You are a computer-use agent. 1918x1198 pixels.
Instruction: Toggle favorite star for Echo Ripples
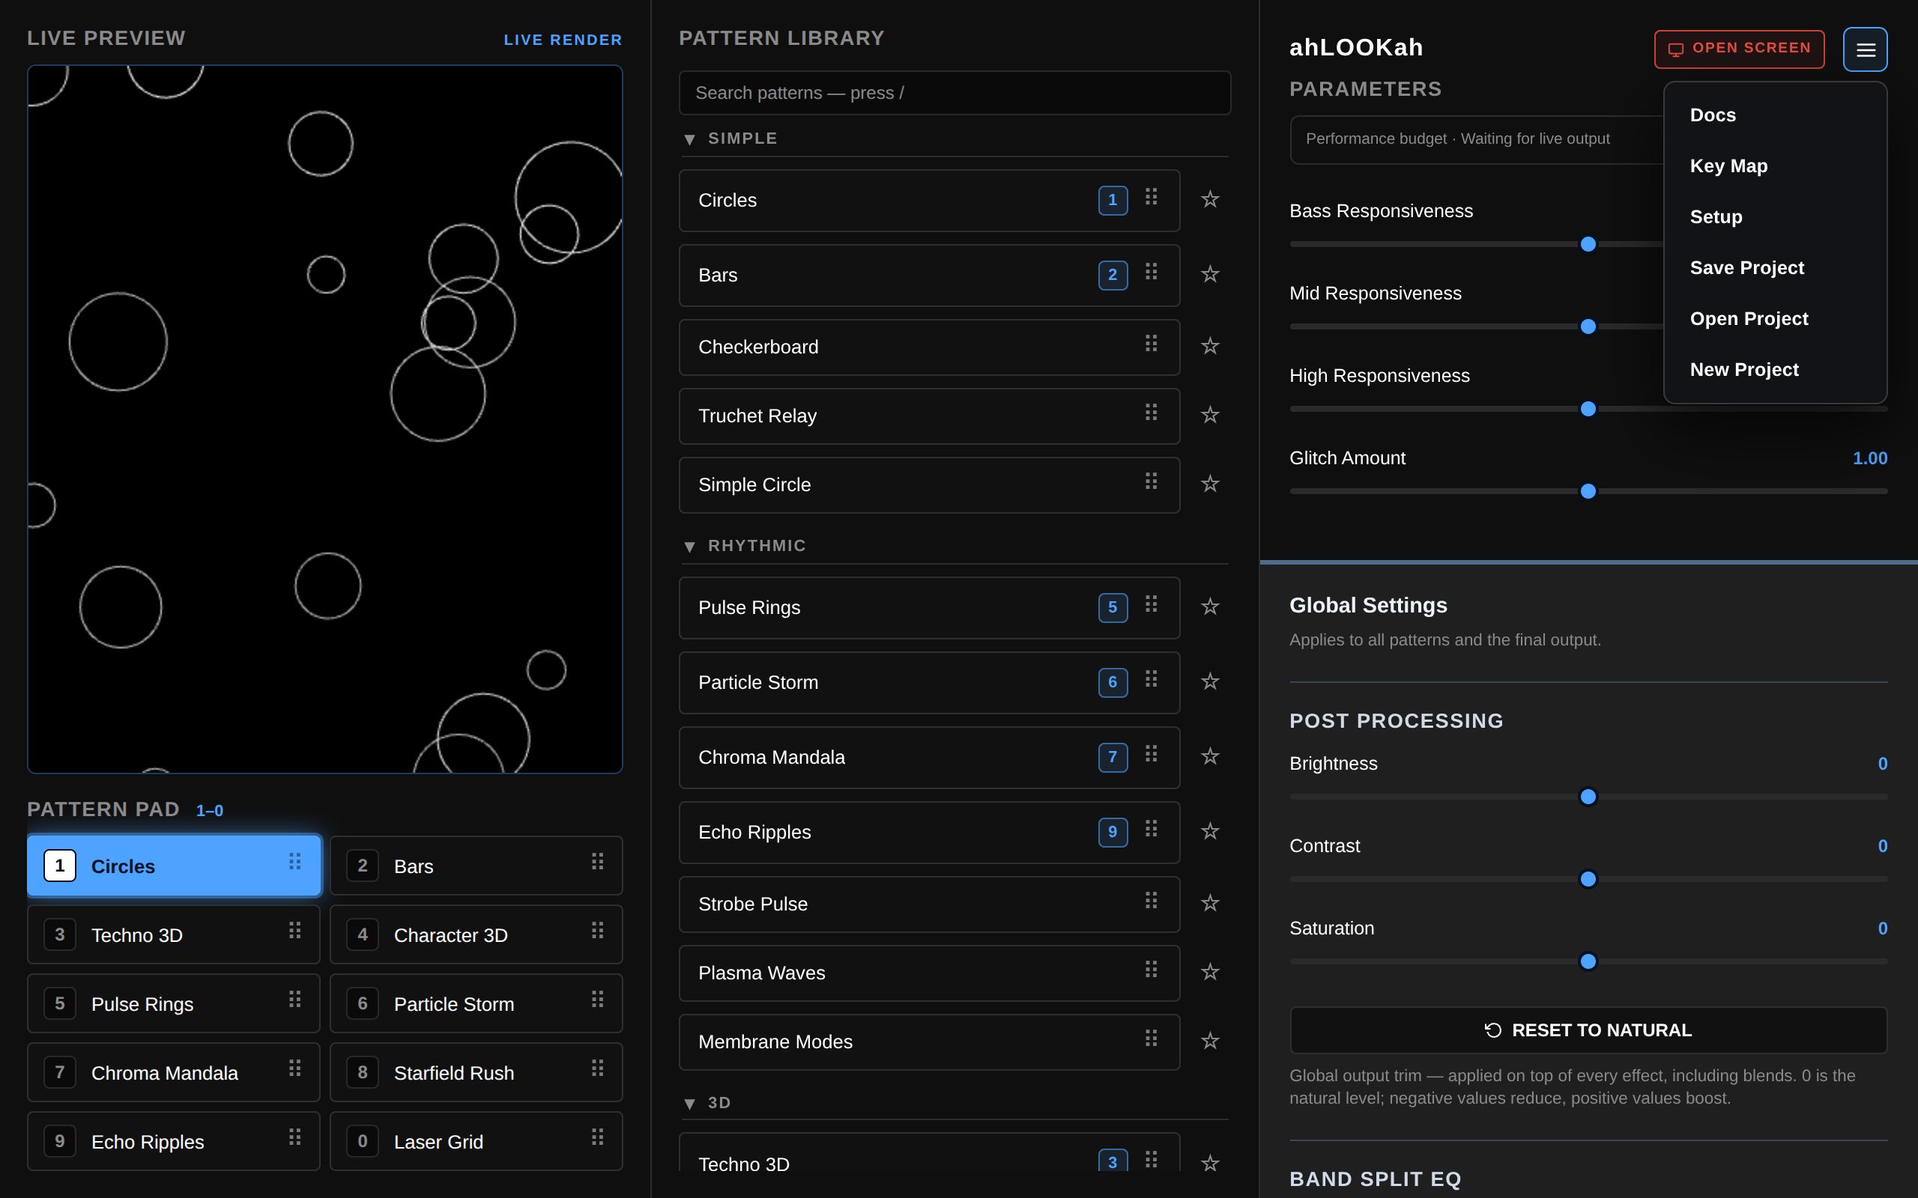point(1209,831)
